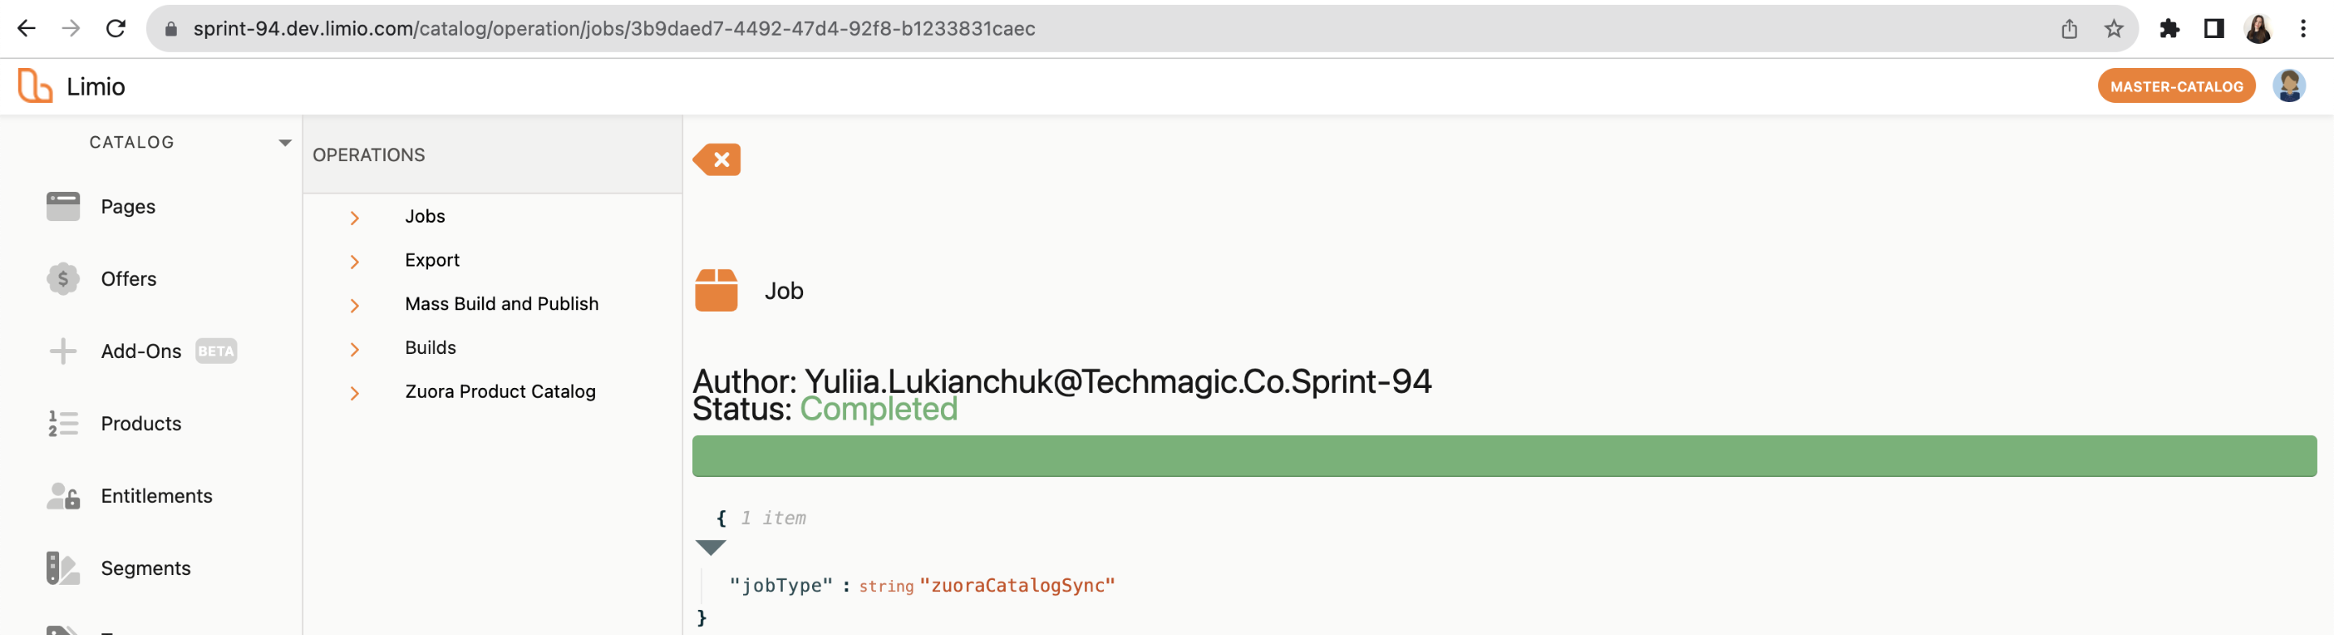Select Mass Build and Publish
2334x635 pixels.
(501, 304)
